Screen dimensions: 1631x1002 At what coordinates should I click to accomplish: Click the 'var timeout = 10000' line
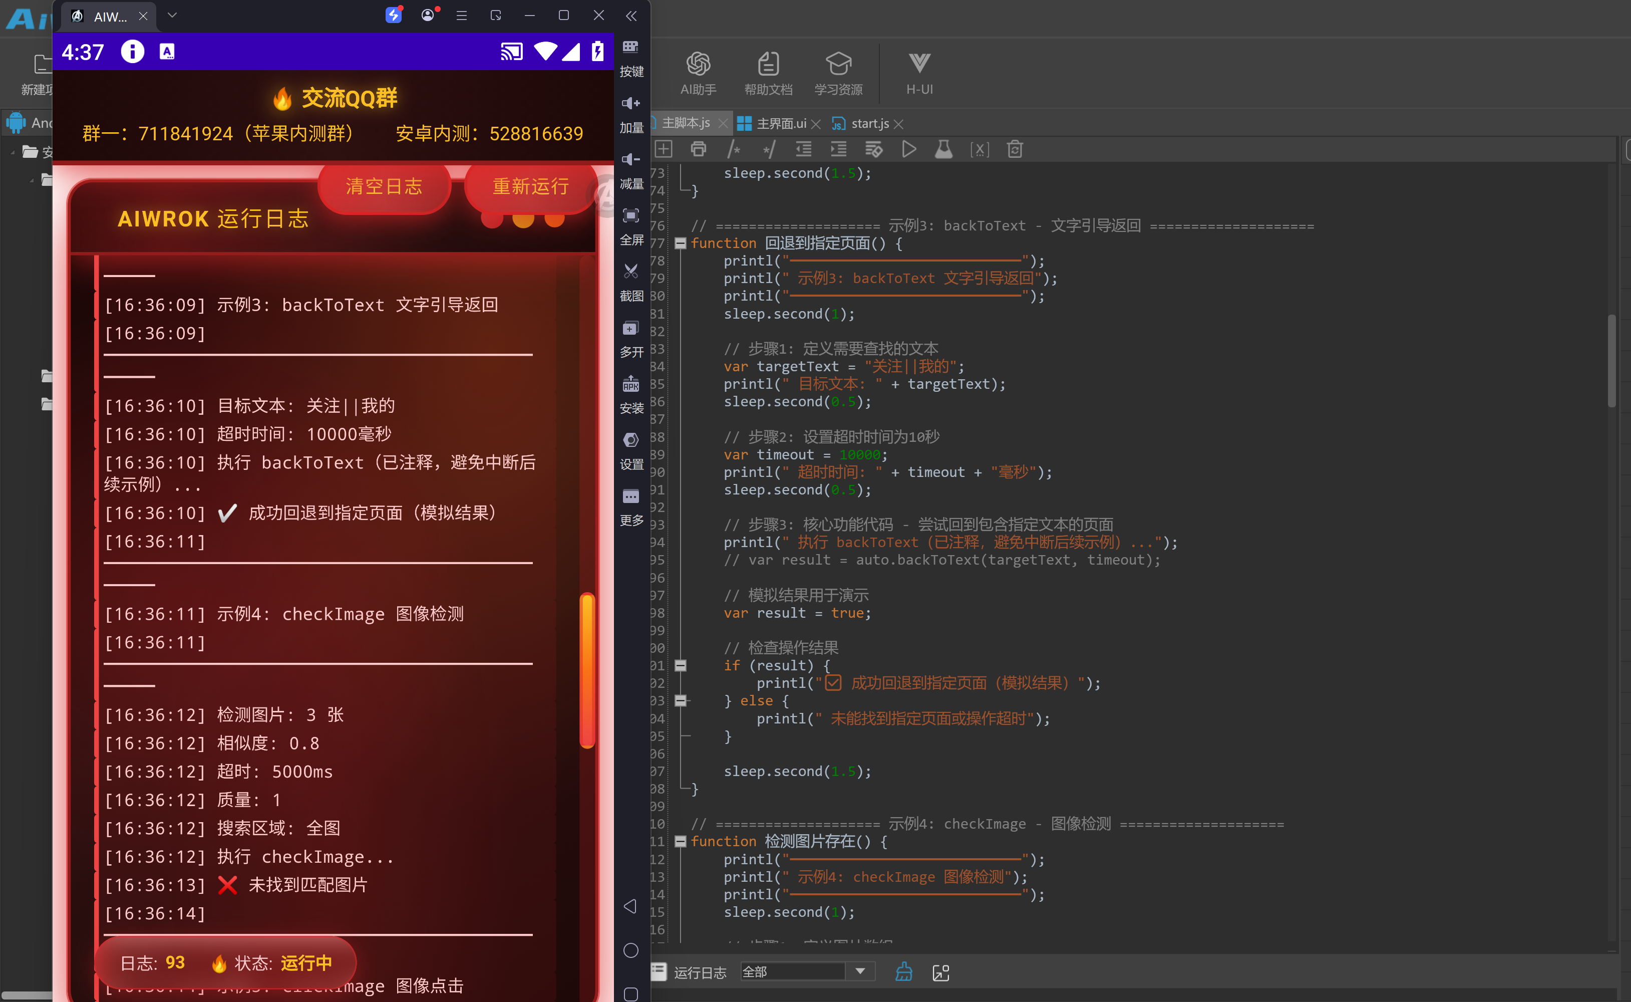click(x=805, y=454)
